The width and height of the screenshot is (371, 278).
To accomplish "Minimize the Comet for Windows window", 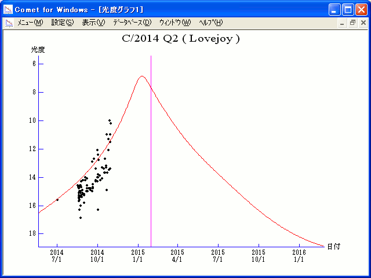I will (x=334, y=10).
